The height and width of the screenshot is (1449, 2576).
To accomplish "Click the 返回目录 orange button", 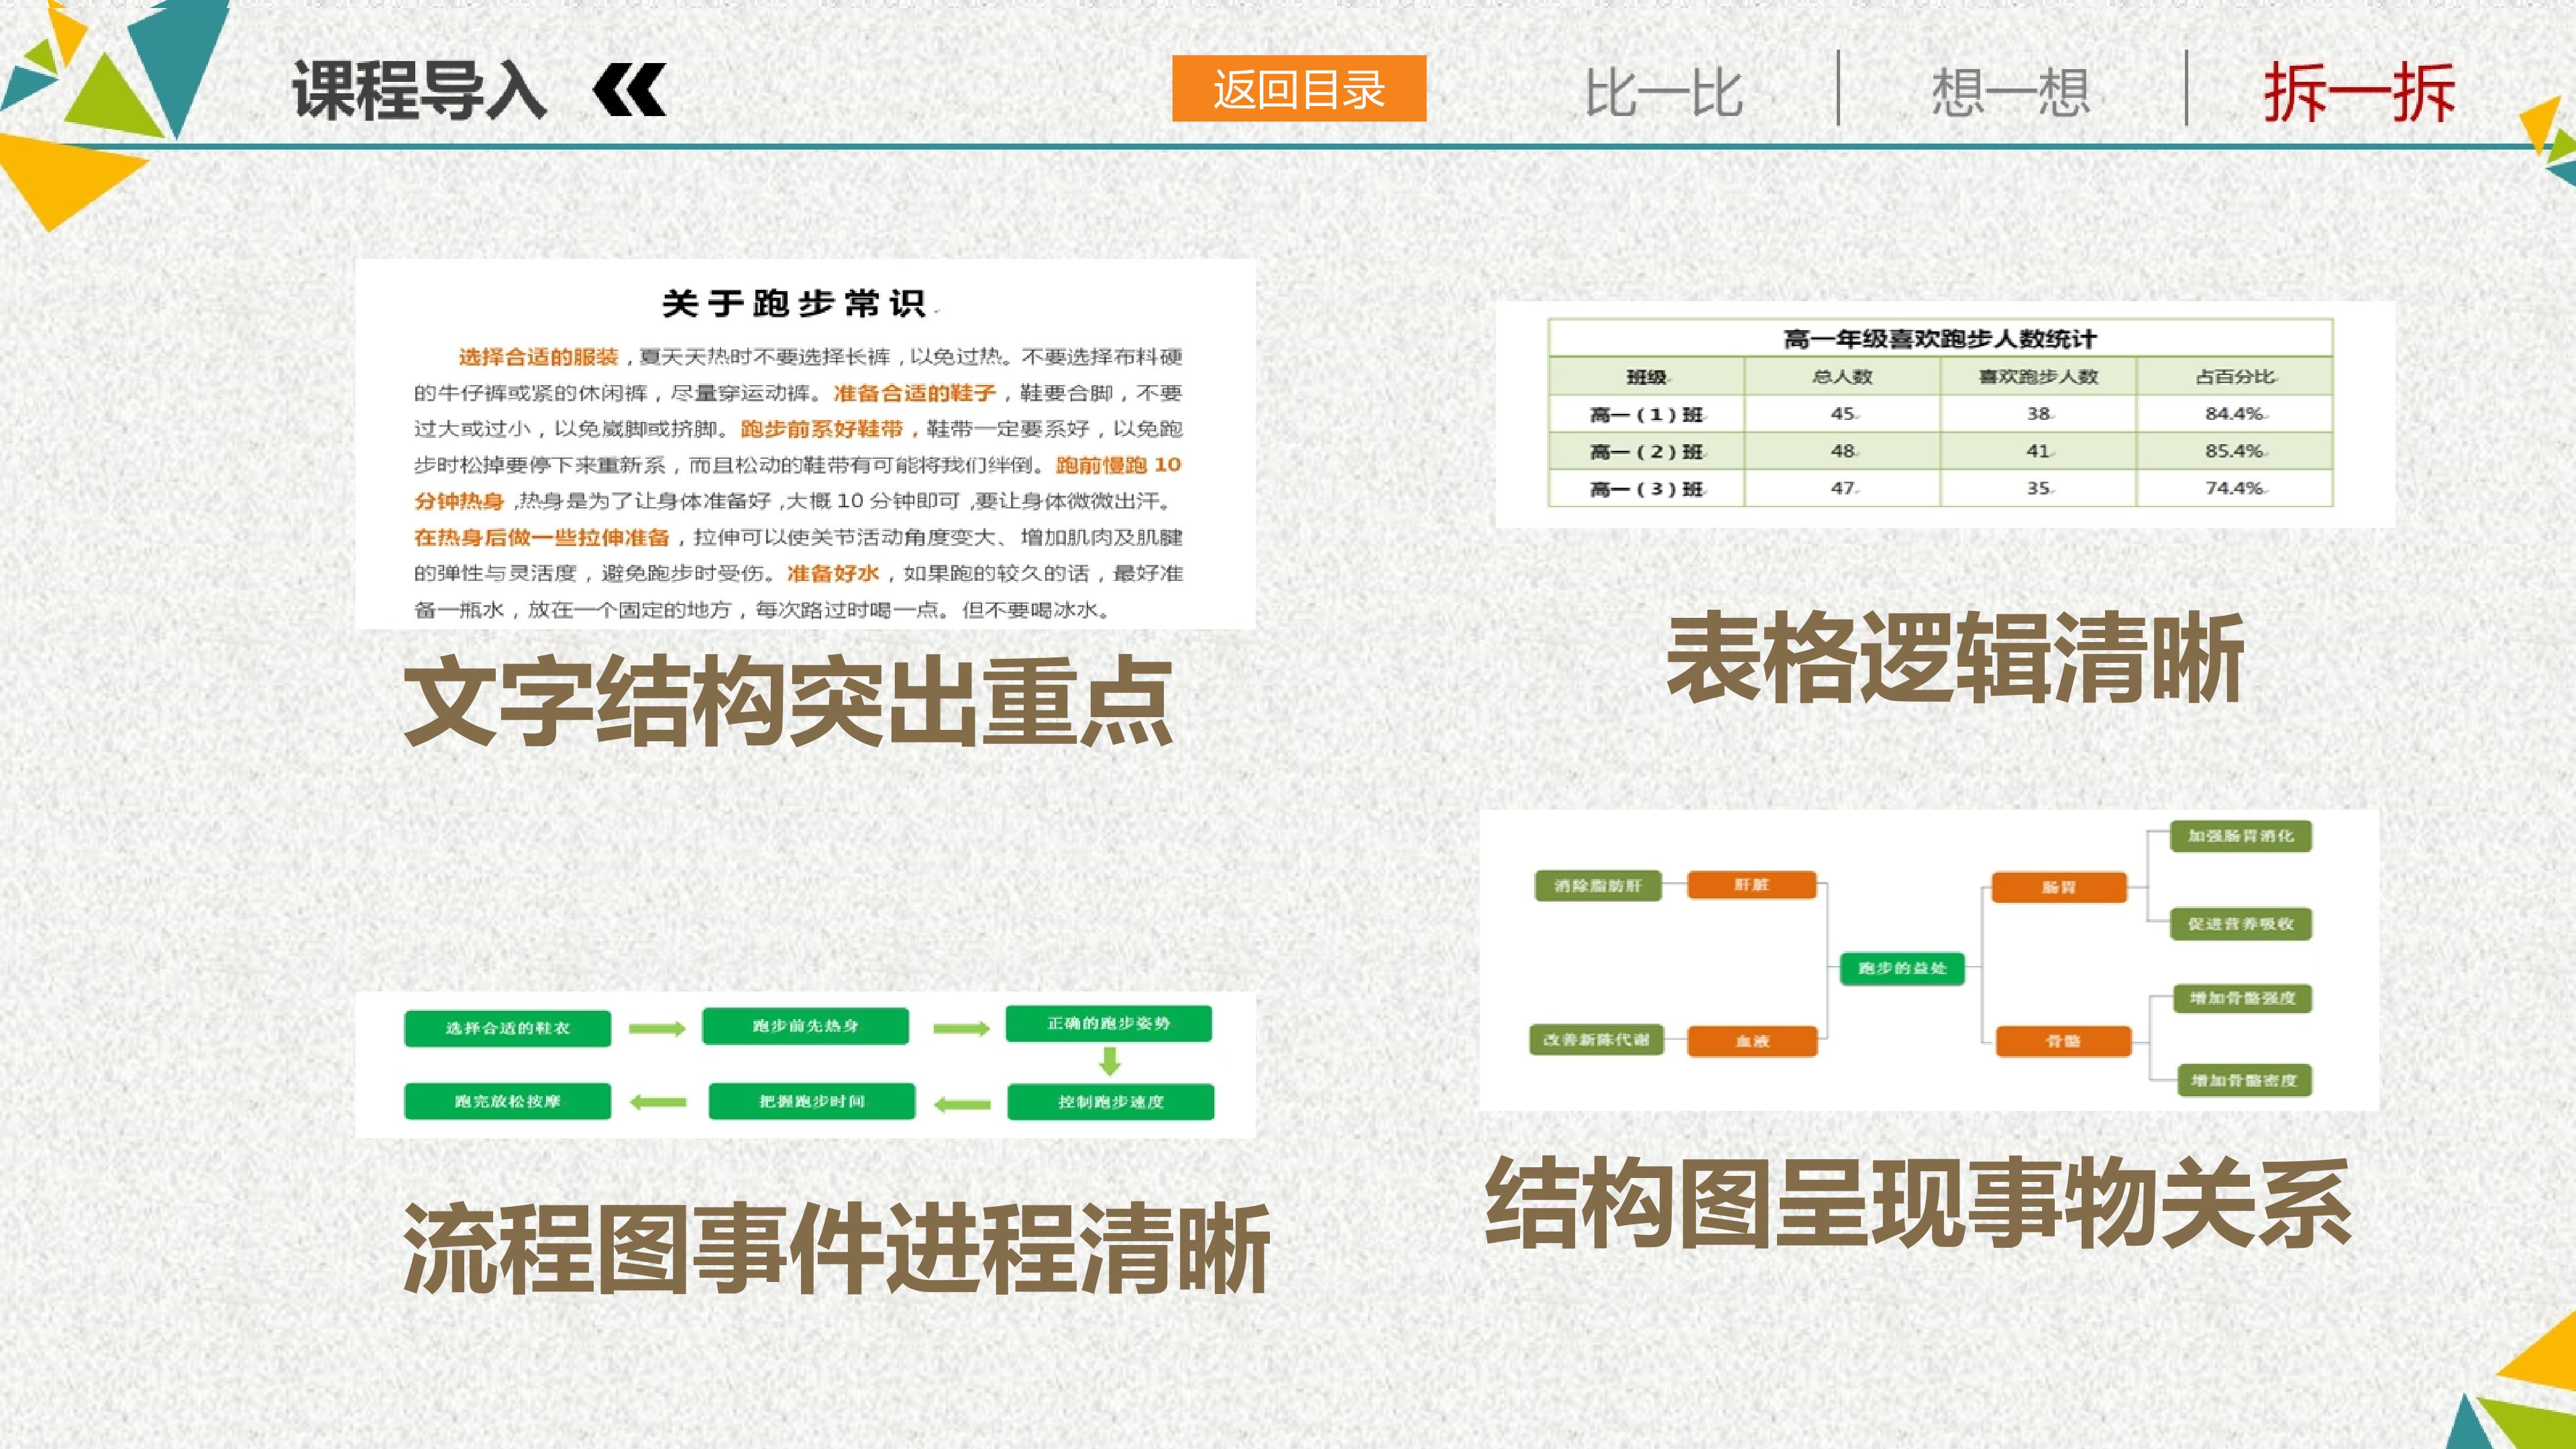I will pos(1299,89).
